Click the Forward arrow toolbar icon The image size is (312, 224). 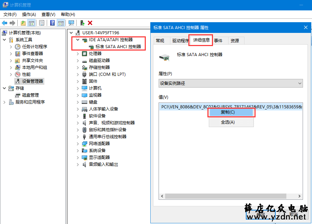(x=12, y=23)
